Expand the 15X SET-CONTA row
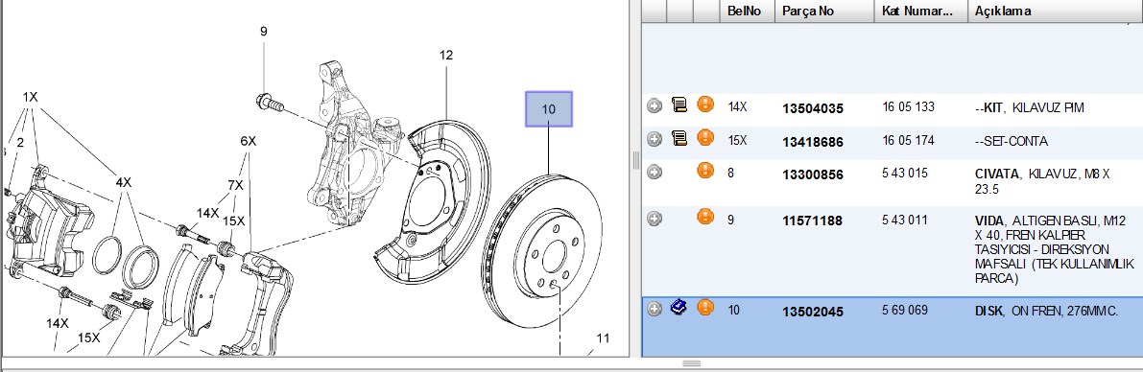Screen dimensions: 1143x372 655,139
